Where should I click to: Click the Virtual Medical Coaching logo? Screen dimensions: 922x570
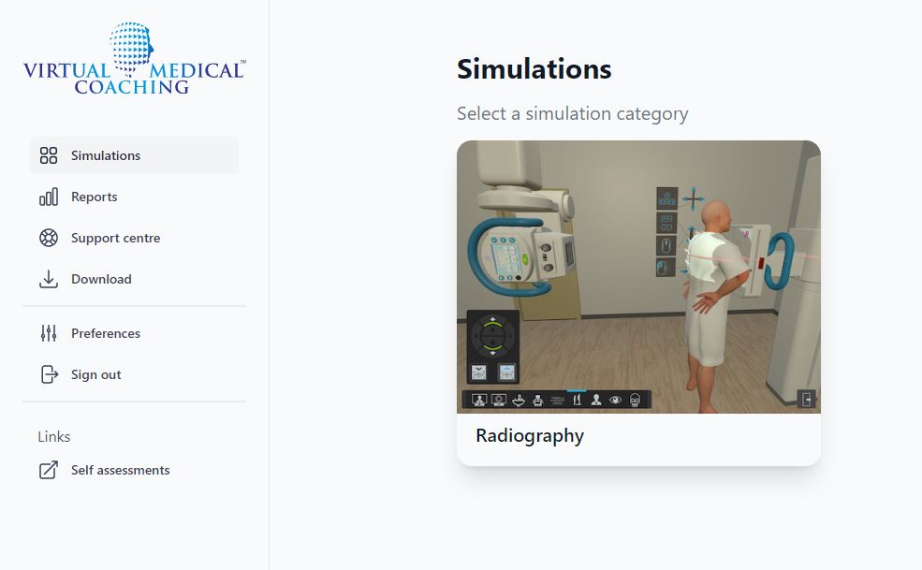point(132,58)
